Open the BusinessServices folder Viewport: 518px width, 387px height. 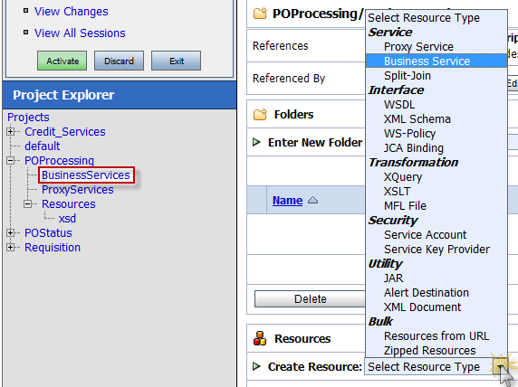86,175
